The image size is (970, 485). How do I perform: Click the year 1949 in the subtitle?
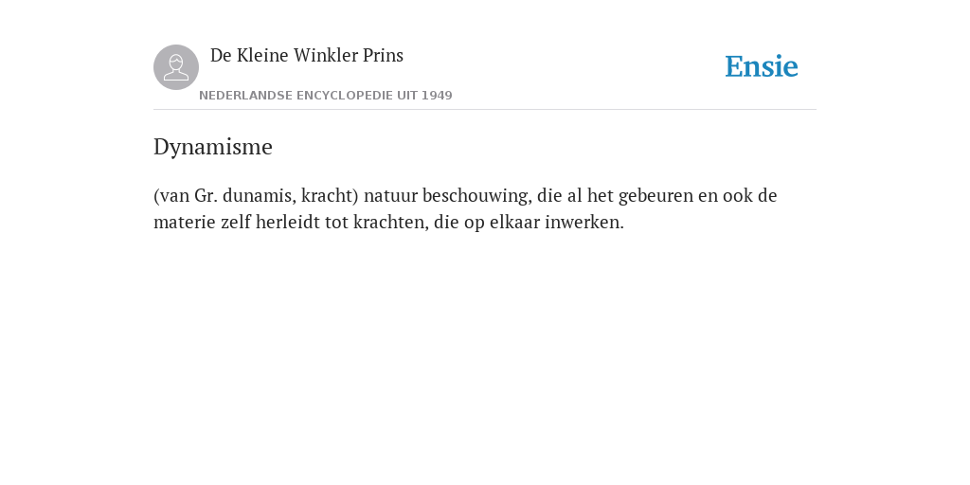(437, 96)
